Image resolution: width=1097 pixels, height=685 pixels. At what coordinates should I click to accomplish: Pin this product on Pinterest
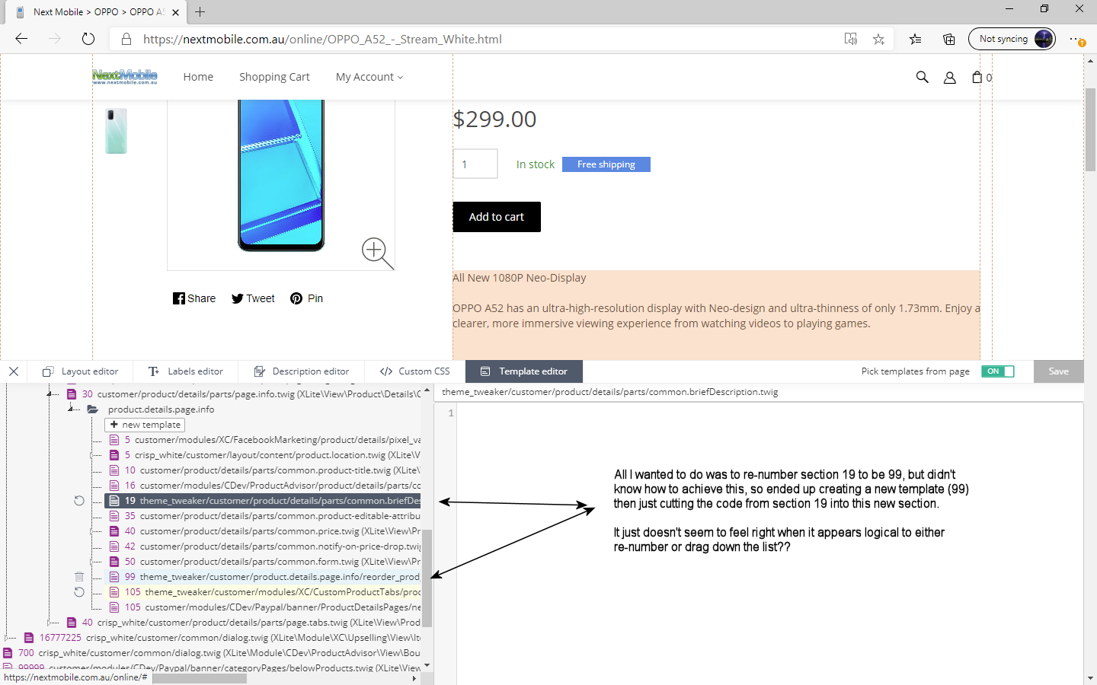[x=306, y=298]
